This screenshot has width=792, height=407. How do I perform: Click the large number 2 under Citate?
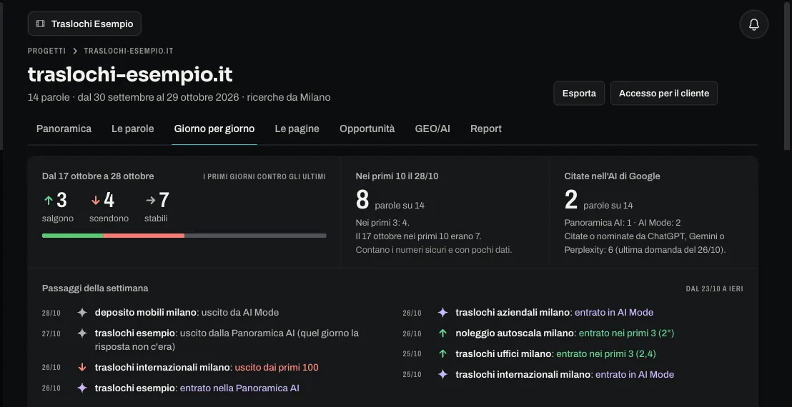570,200
